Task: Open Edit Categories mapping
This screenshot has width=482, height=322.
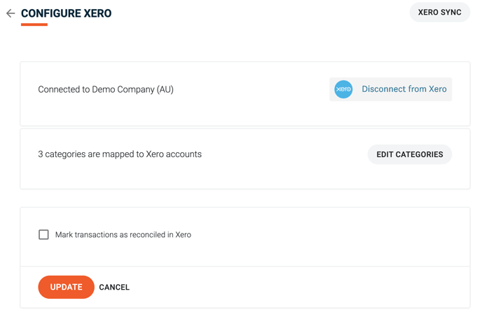Action: pos(410,154)
